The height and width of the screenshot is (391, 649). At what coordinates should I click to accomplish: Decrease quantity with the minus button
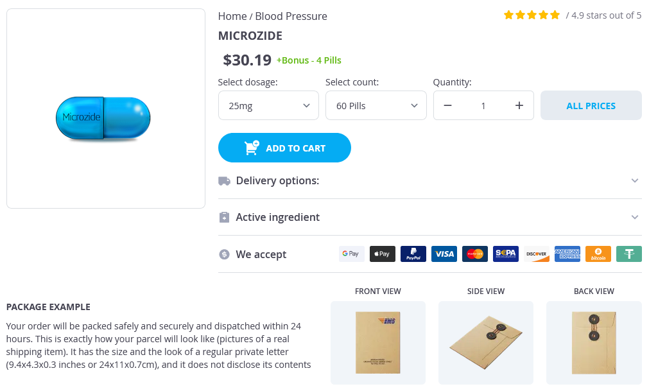coord(448,106)
